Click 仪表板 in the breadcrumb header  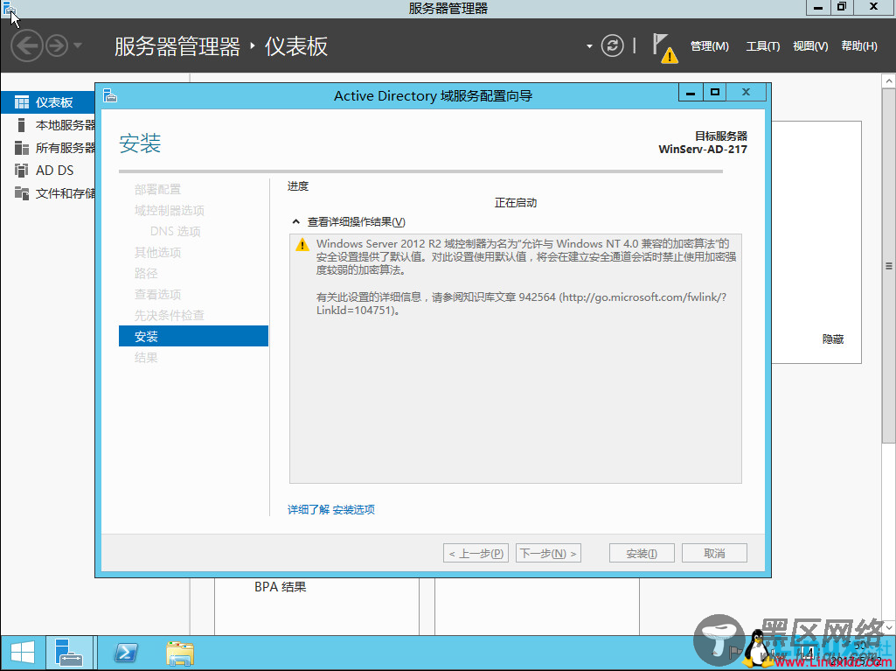point(296,46)
